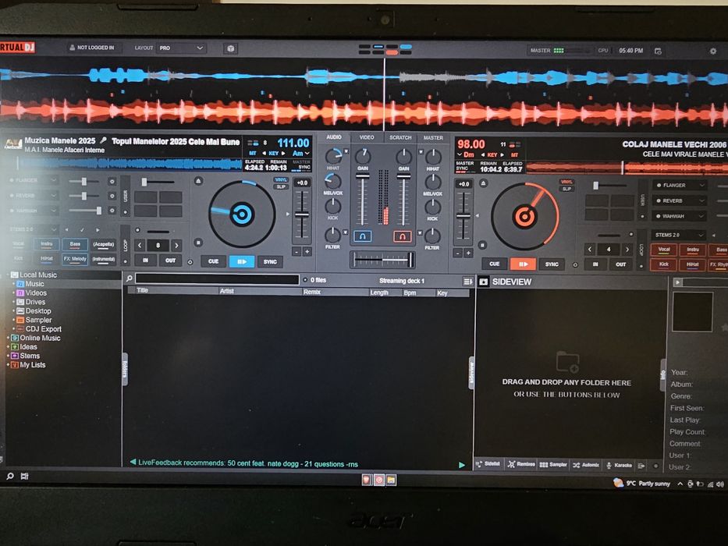Viewport: 728px width, 546px height.
Task: Open the Remixes view
Action: (x=521, y=464)
